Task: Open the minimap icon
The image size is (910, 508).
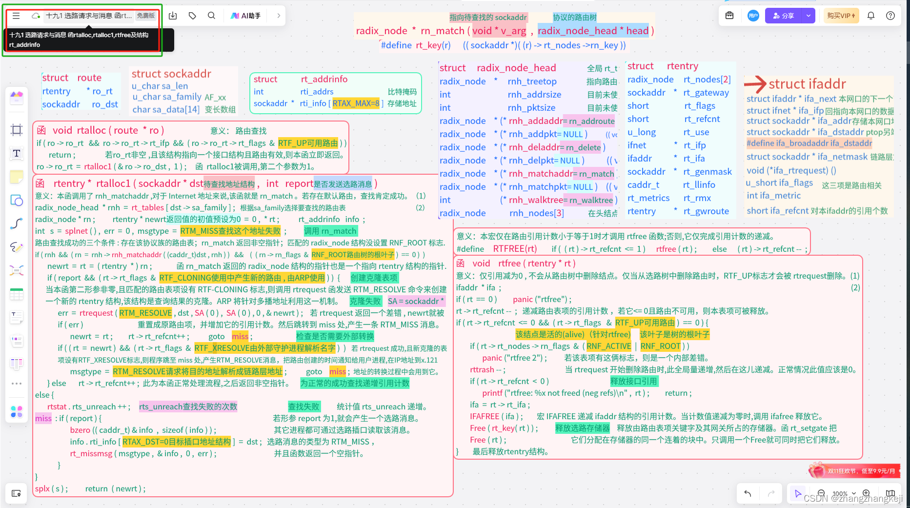Action: (890, 493)
